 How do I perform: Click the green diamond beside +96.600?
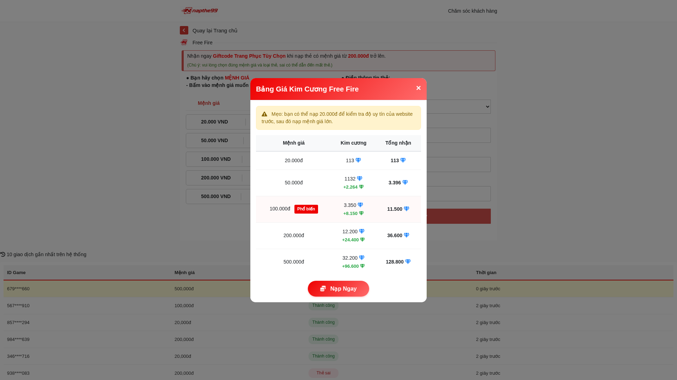(x=362, y=266)
